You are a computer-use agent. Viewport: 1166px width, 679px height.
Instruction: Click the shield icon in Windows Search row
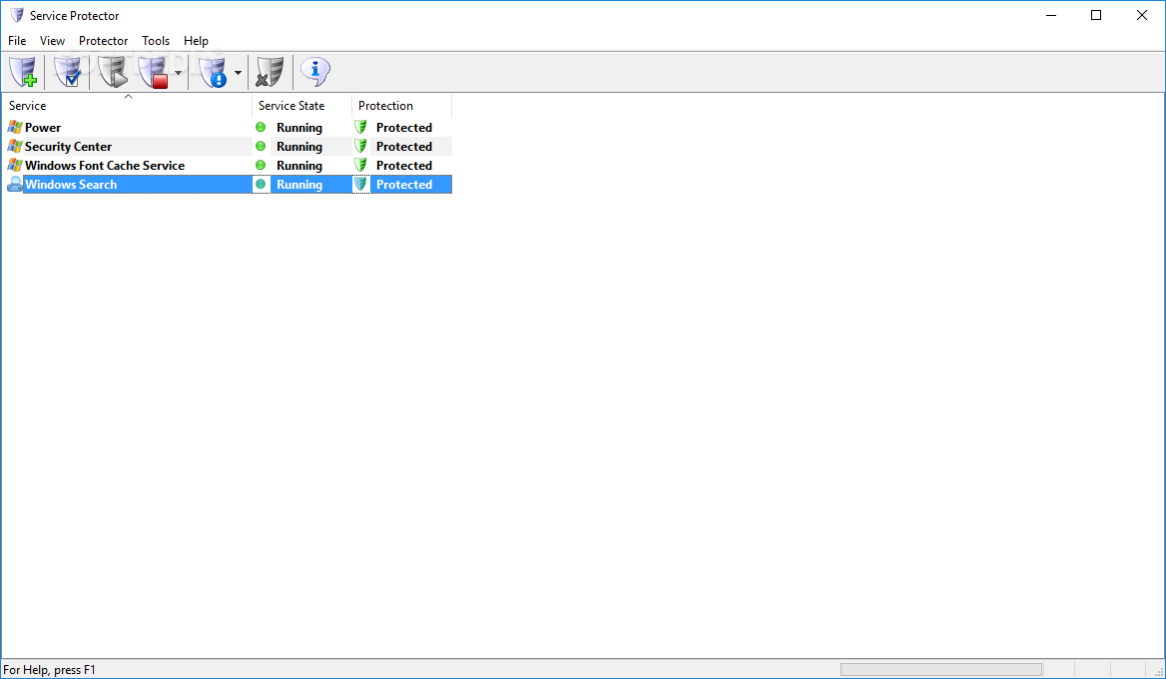(360, 184)
